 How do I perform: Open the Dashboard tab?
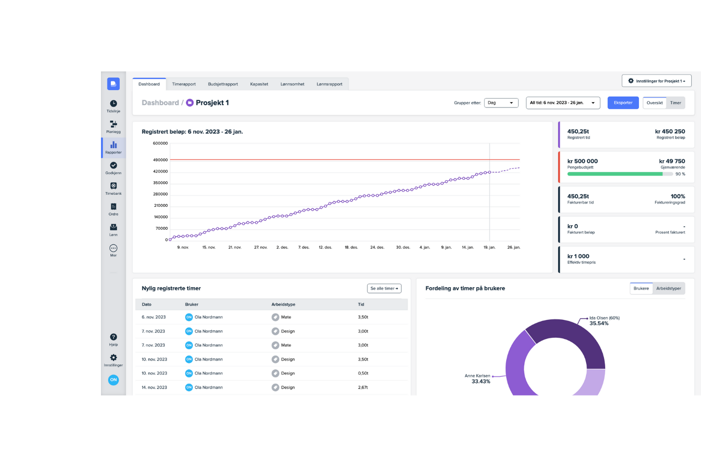[x=149, y=84]
